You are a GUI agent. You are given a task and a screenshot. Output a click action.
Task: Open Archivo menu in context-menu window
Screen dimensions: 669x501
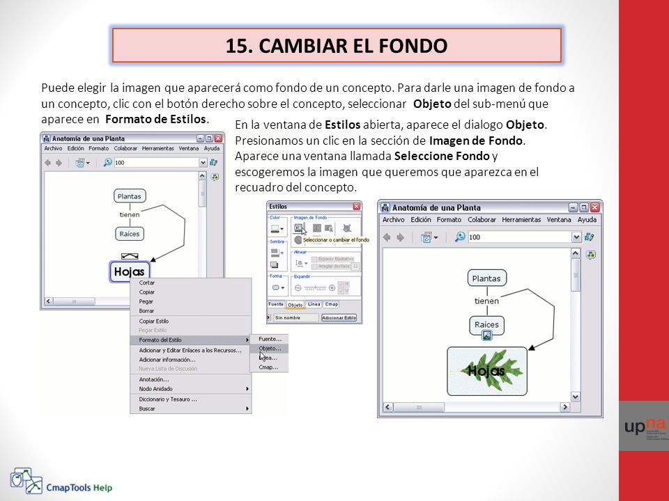pos(54,149)
